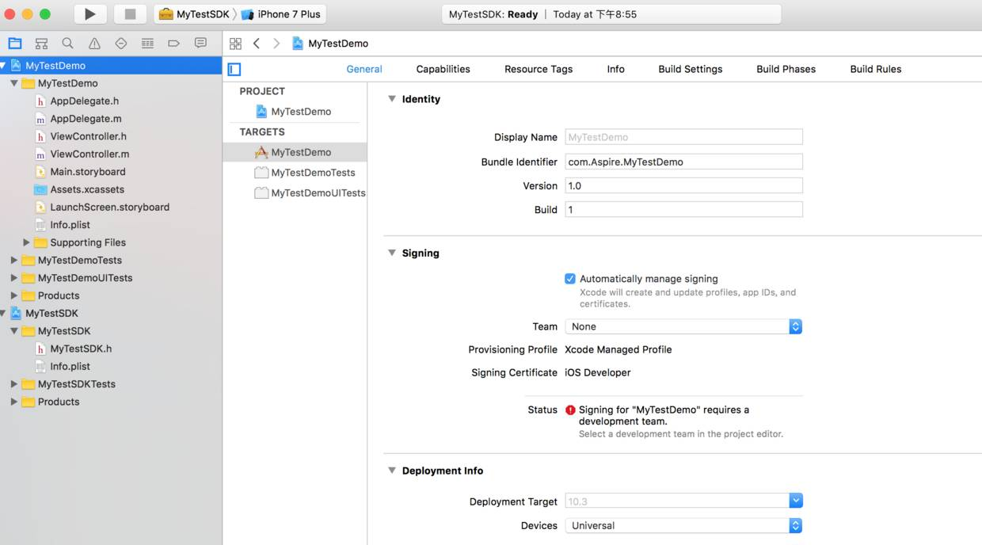Open the Info tab
The image size is (982, 545).
point(616,69)
